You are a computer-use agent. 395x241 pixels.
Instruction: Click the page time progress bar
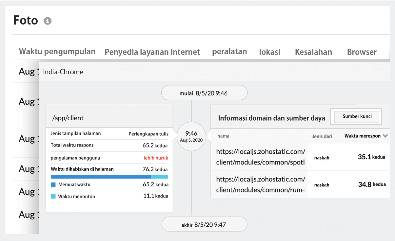coord(109,177)
